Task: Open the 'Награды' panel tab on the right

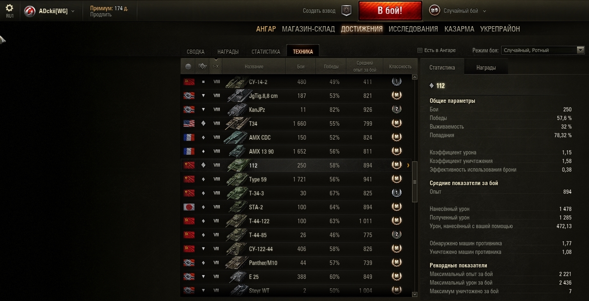Action: pyautogui.click(x=486, y=68)
